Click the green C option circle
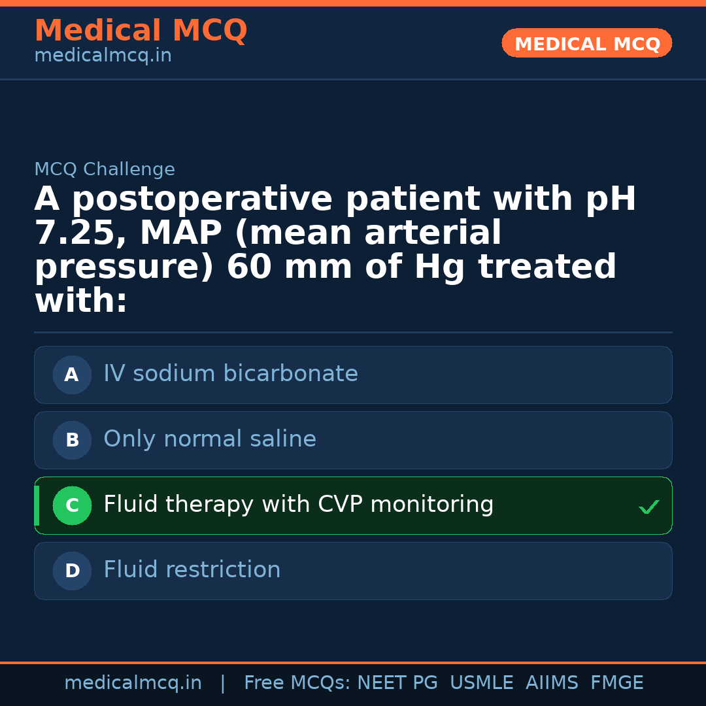 (x=72, y=505)
